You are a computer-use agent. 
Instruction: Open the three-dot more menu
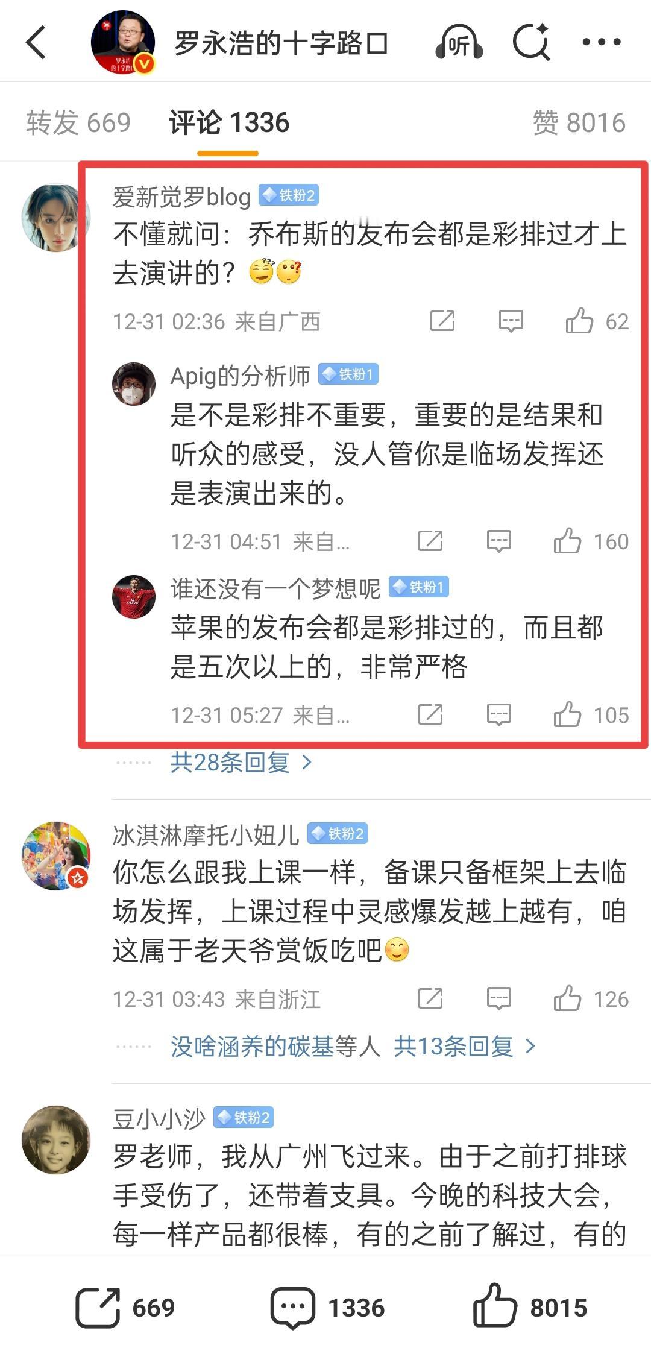pyautogui.click(x=601, y=42)
